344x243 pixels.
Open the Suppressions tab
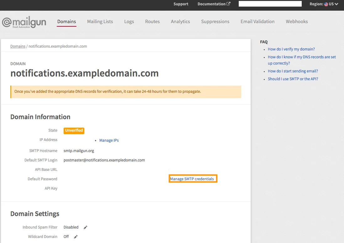click(x=215, y=22)
